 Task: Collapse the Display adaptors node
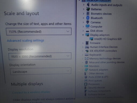[83, 35]
